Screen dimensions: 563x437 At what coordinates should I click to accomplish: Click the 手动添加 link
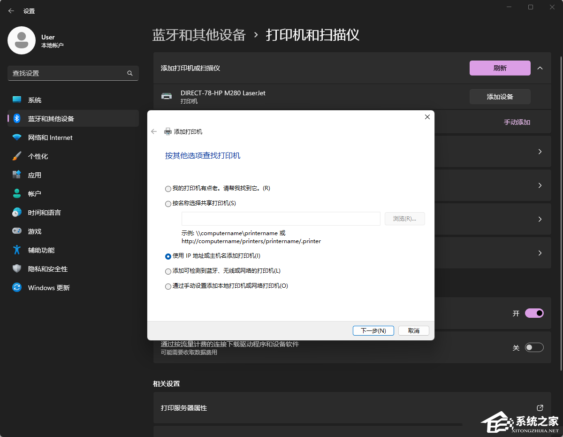pos(517,122)
